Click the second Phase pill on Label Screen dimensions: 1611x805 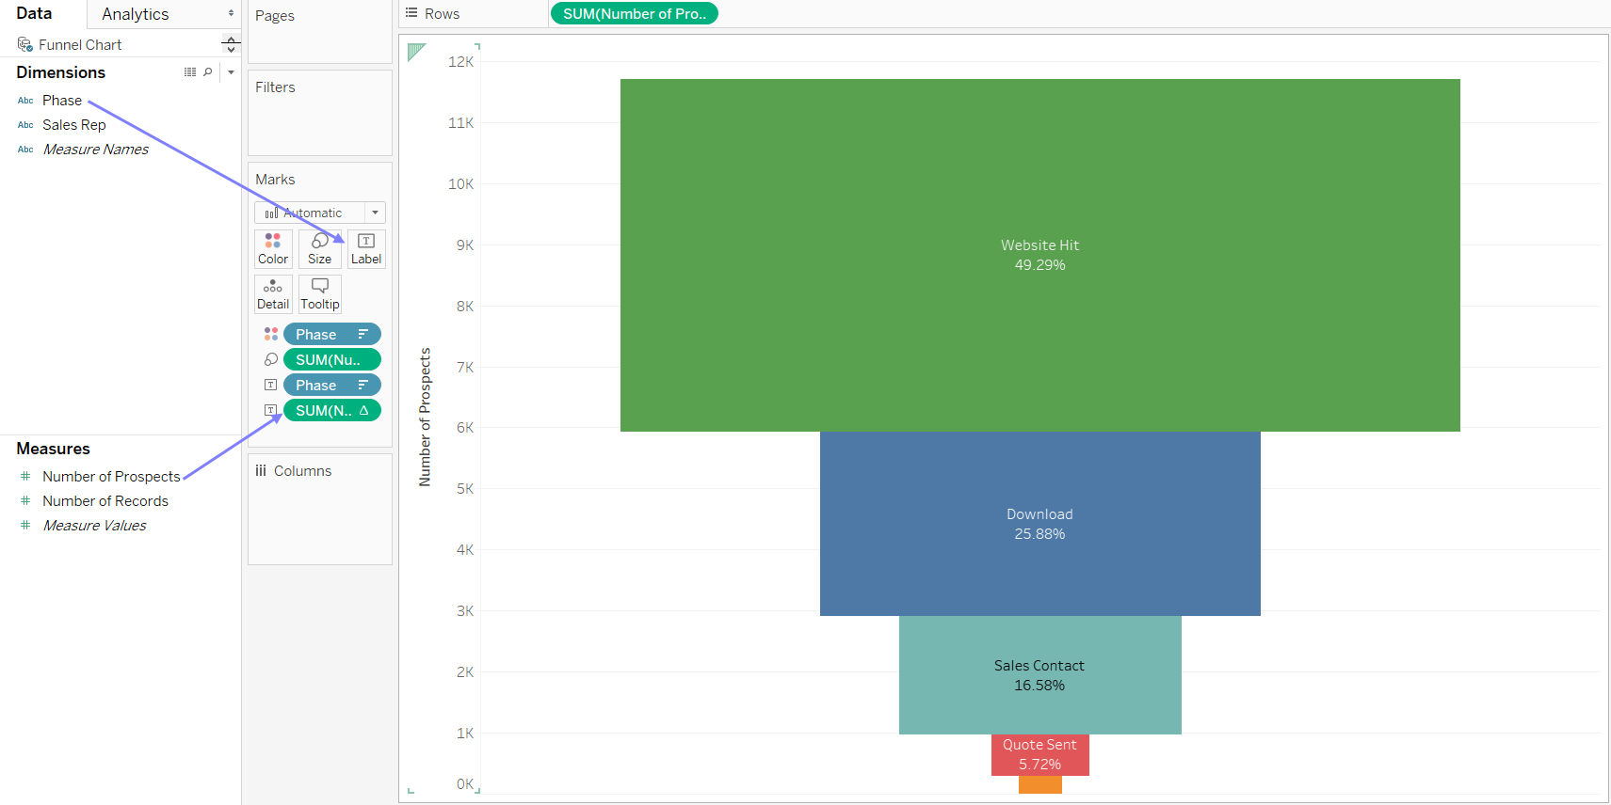[x=331, y=385]
